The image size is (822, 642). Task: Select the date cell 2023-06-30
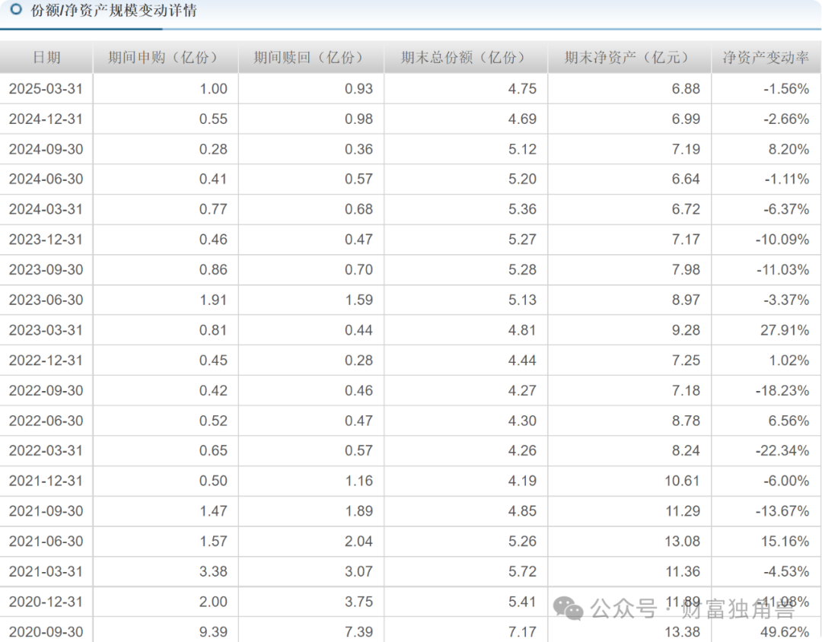click(46, 300)
